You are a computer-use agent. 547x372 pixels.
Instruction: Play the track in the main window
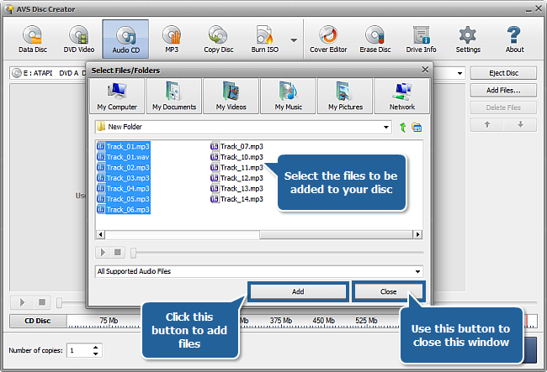pos(22,302)
